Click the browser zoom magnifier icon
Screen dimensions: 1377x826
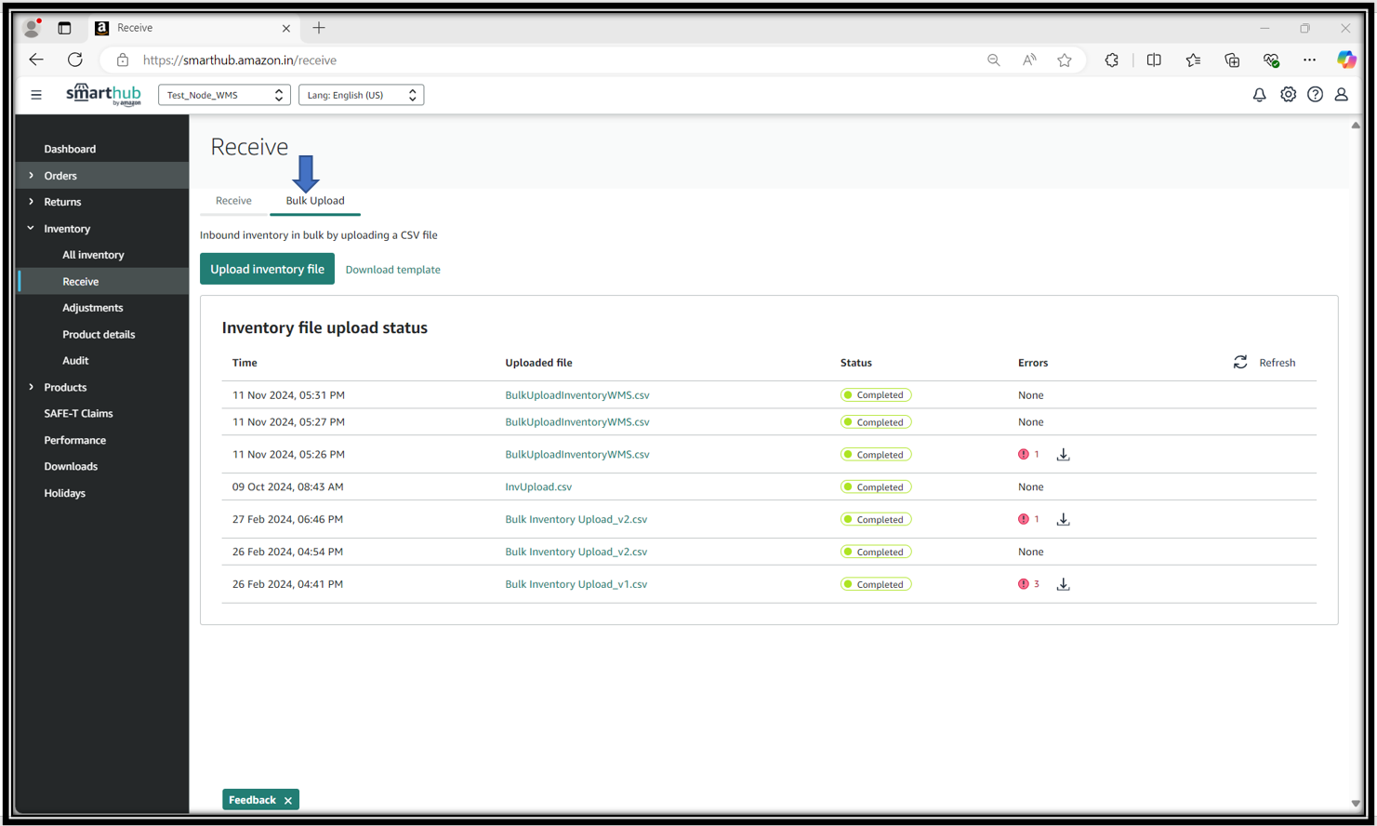[994, 60]
